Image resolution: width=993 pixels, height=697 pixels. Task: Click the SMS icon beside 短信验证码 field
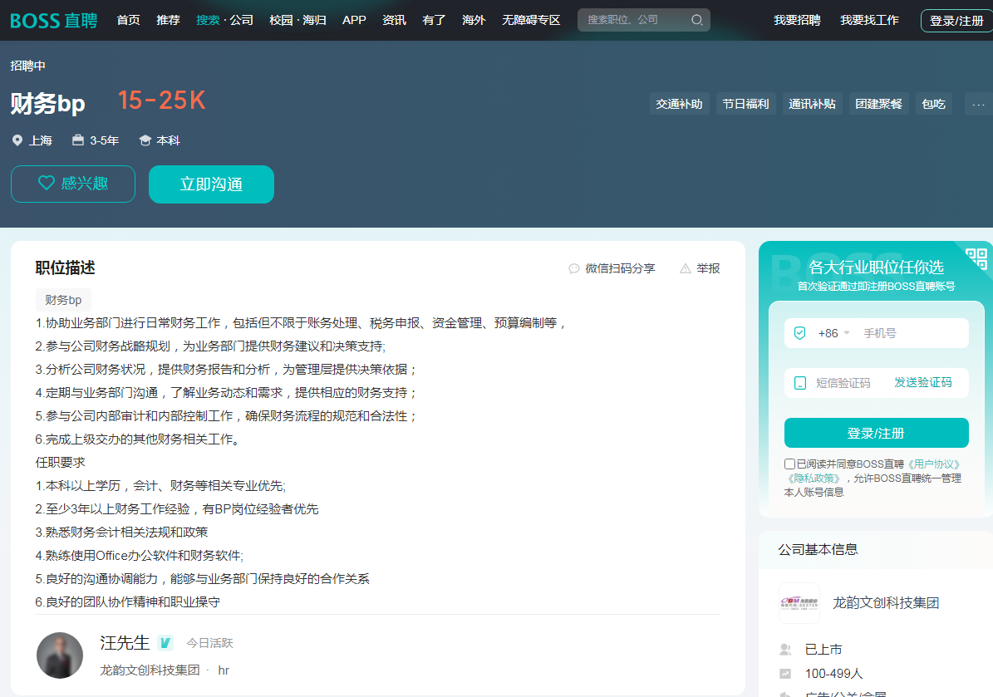(x=799, y=382)
